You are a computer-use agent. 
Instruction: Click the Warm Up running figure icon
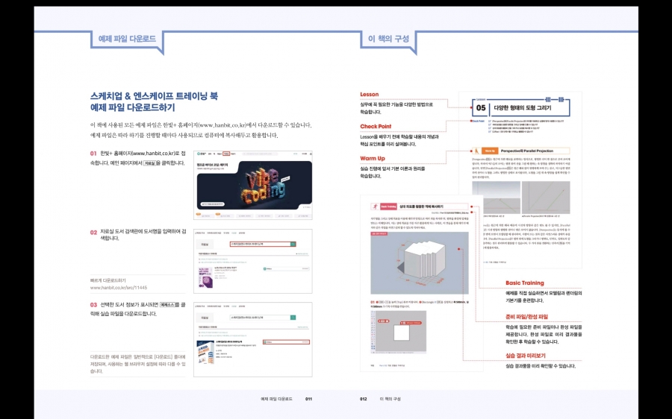point(476,151)
